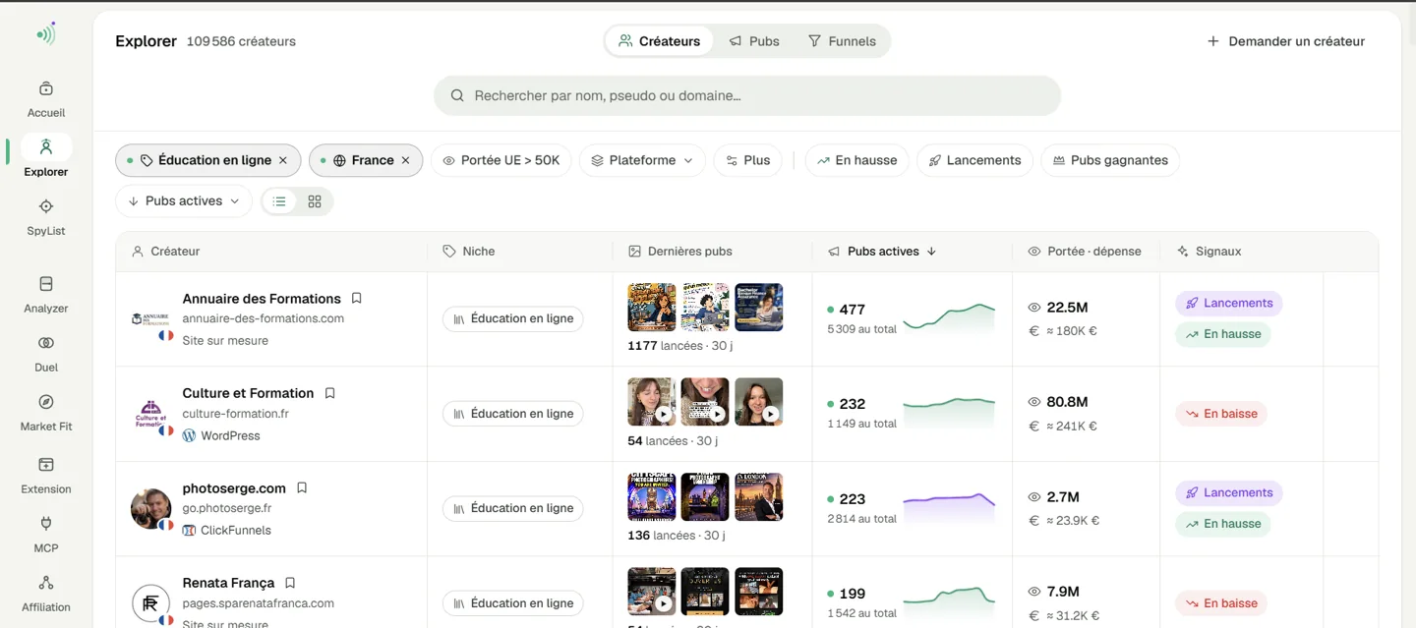This screenshot has height=628, width=1416.
Task: Open Renata França creator name
Action: tap(228, 583)
